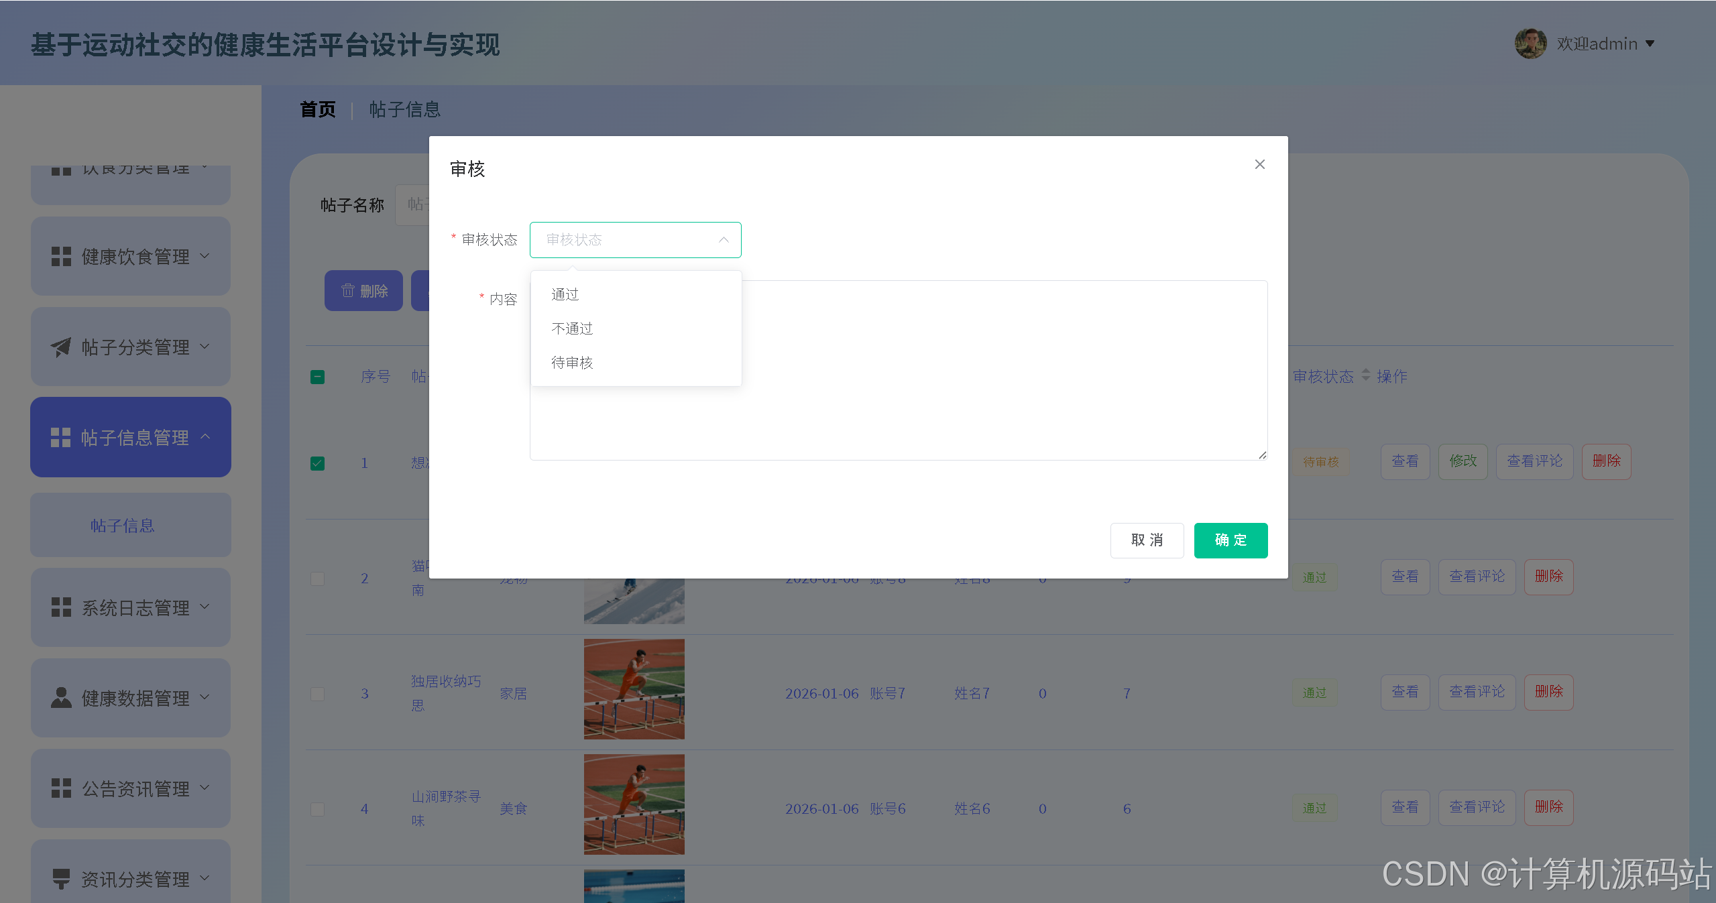Click 独居收纳巧思 post title
The height and width of the screenshot is (903, 1716).
pyautogui.click(x=446, y=693)
